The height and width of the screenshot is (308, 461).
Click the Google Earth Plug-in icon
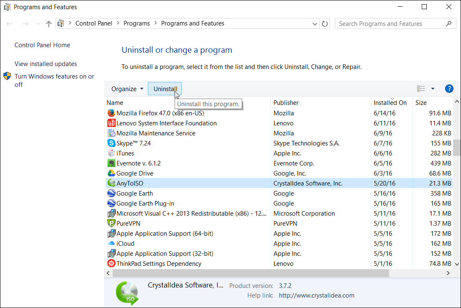click(x=111, y=203)
